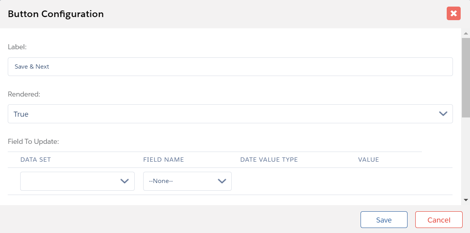Viewport: 470px width, 233px height.
Task: Close the Button Configuration dialog
Action: tap(453, 14)
